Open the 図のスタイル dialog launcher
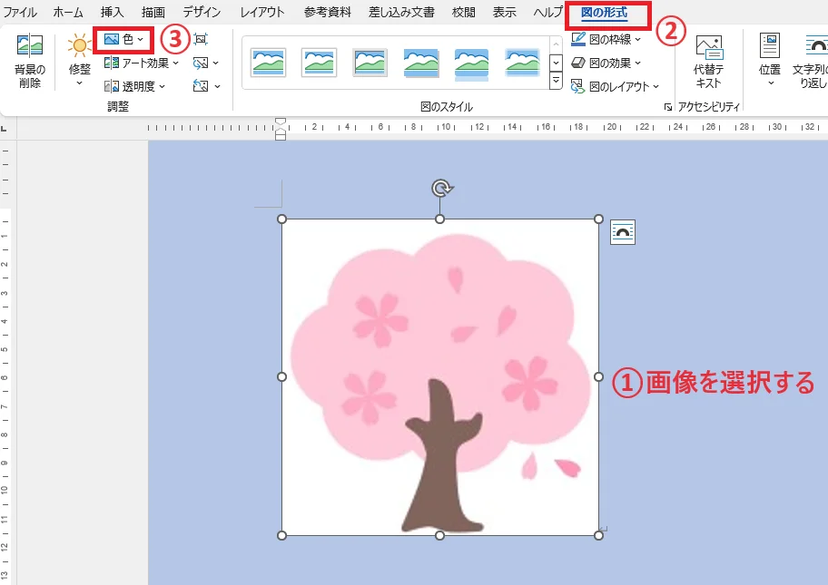Image resolution: width=828 pixels, height=585 pixels. [x=668, y=107]
